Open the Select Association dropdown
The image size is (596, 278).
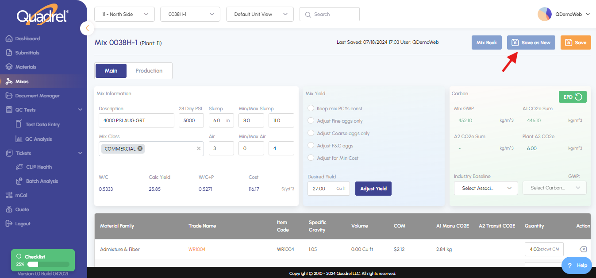pos(486,188)
